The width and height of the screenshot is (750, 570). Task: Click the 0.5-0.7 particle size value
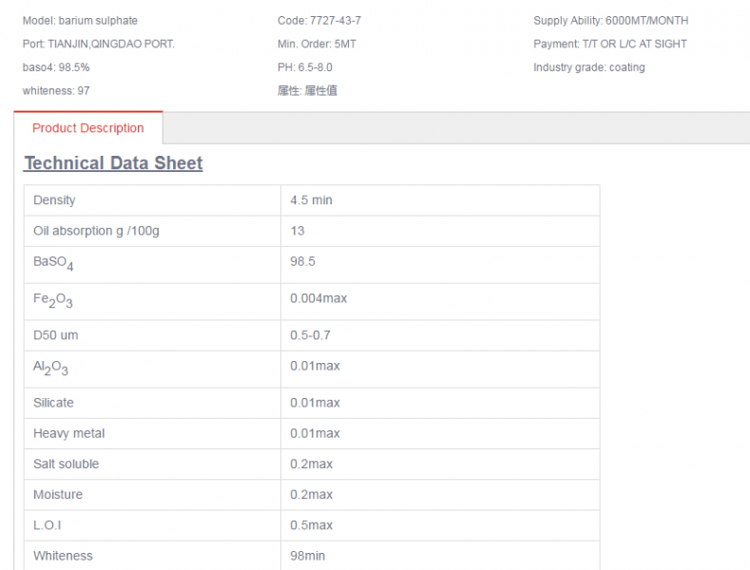[x=310, y=335]
